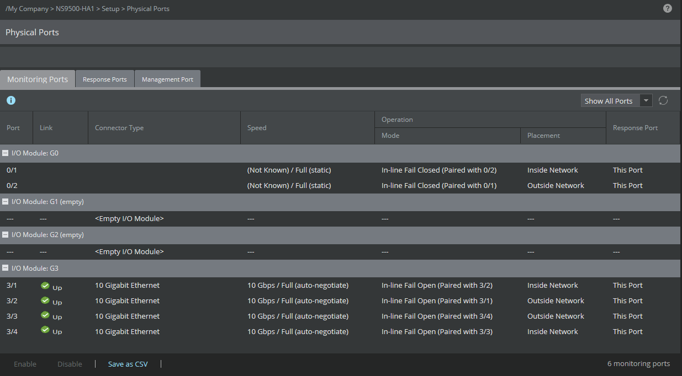This screenshot has width=682, height=376.
Task: Collapse I/O Module G3 group
Action: (5, 268)
